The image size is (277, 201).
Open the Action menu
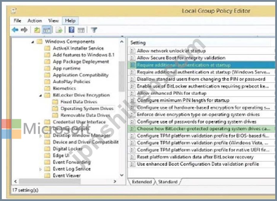click(x=35, y=21)
